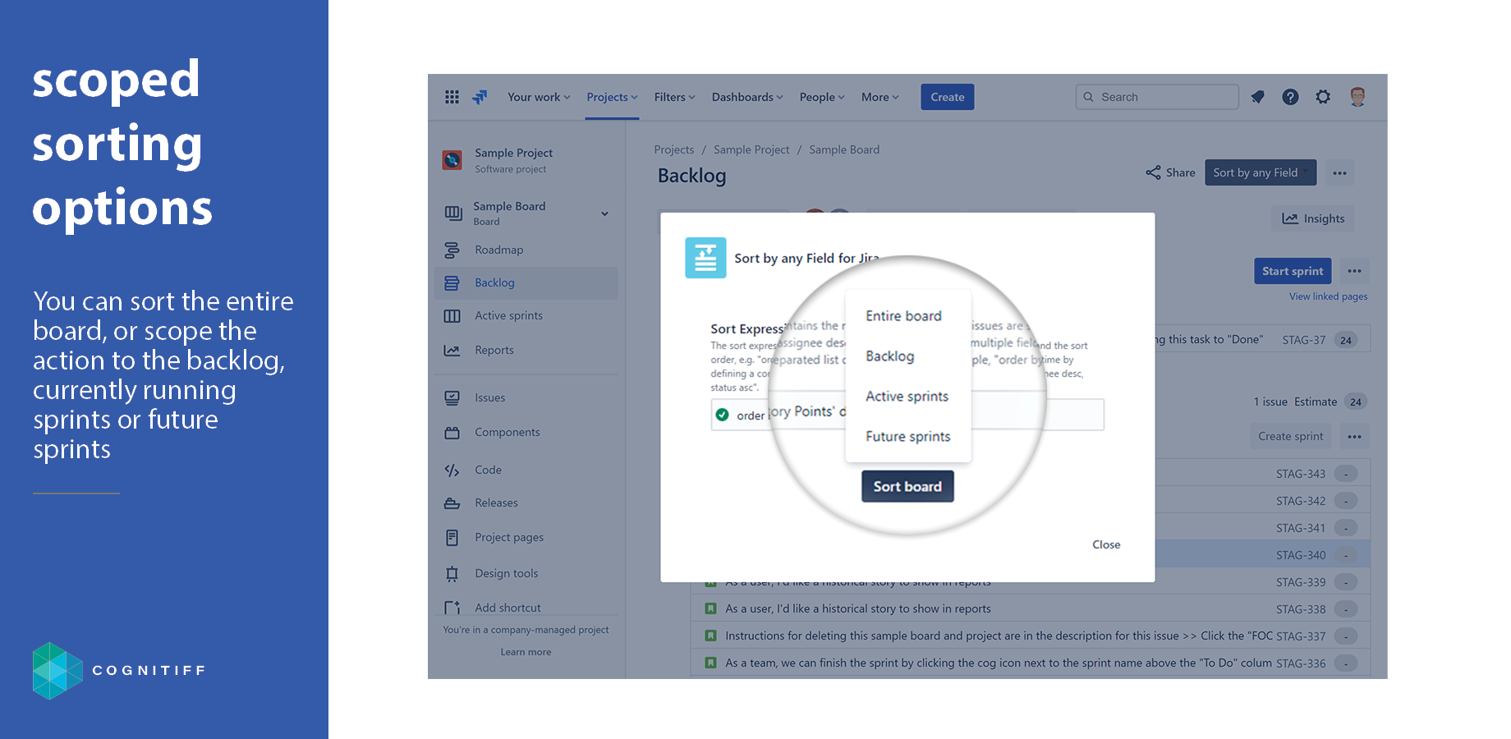Open the more actions menu beside Sort by any Field

pyautogui.click(x=1339, y=172)
